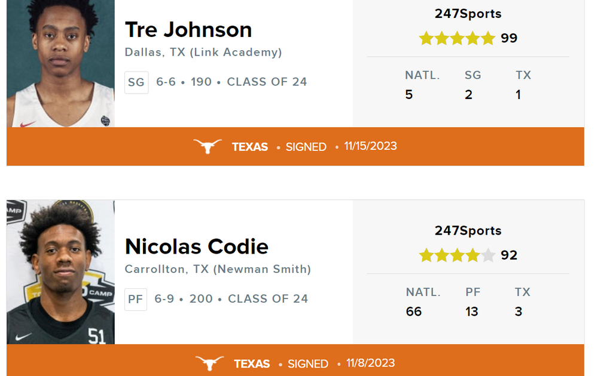Click Tre Johnson's TX state rank 1
Viewport: 598px width, 376px height.
(518, 95)
